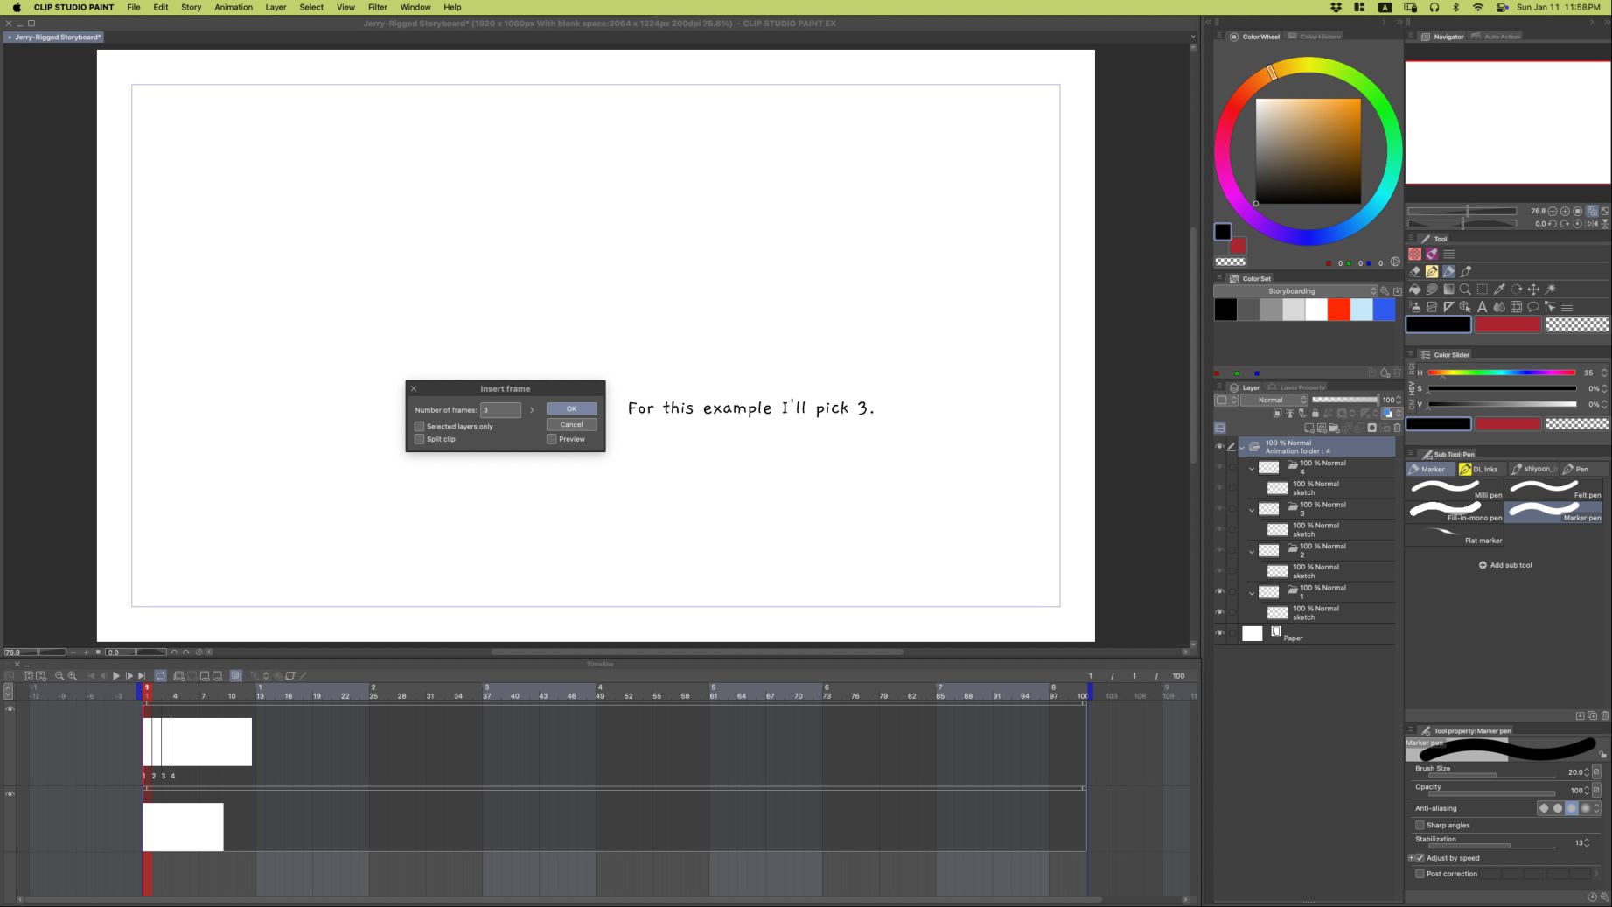Delete layer using the trash icon
This screenshot has width=1612, height=907.
1397,428
